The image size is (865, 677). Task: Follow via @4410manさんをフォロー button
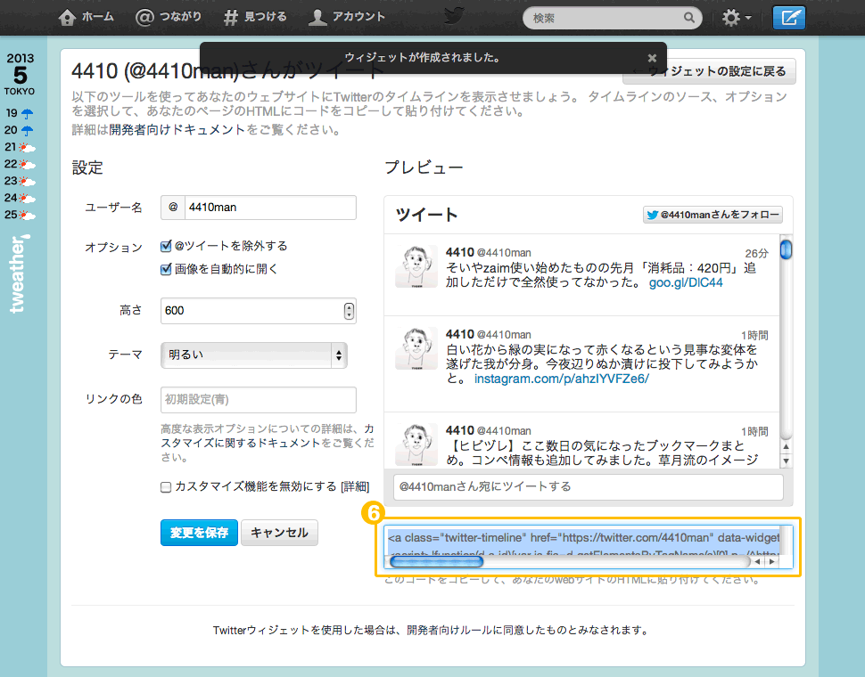[x=713, y=215]
